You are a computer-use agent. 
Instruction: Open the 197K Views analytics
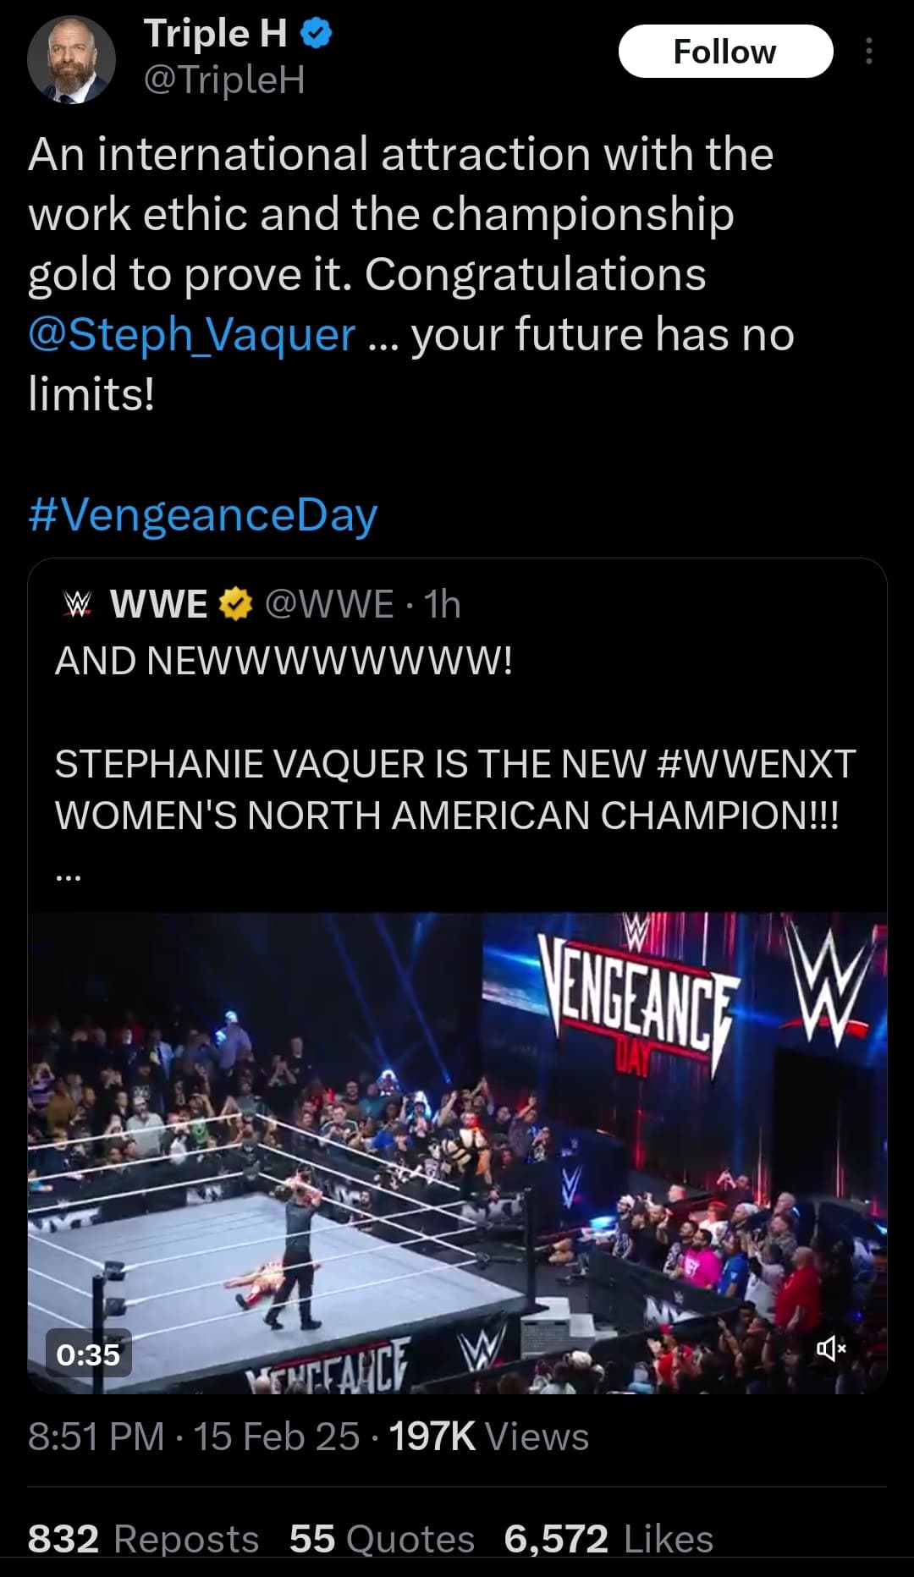pyautogui.click(x=488, y=1437)
